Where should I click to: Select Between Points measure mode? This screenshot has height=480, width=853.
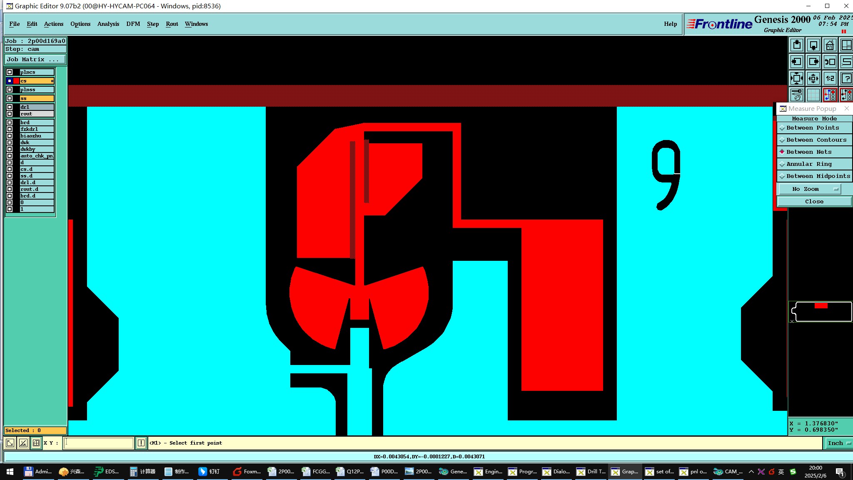click(812, 128)
